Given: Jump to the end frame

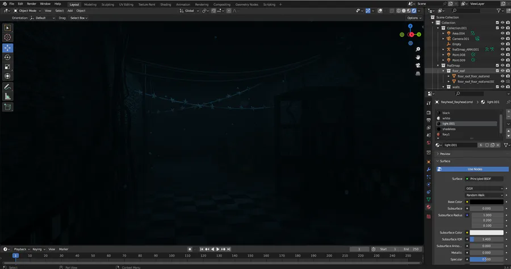Looking at the screenshot, I should [229, 249].
